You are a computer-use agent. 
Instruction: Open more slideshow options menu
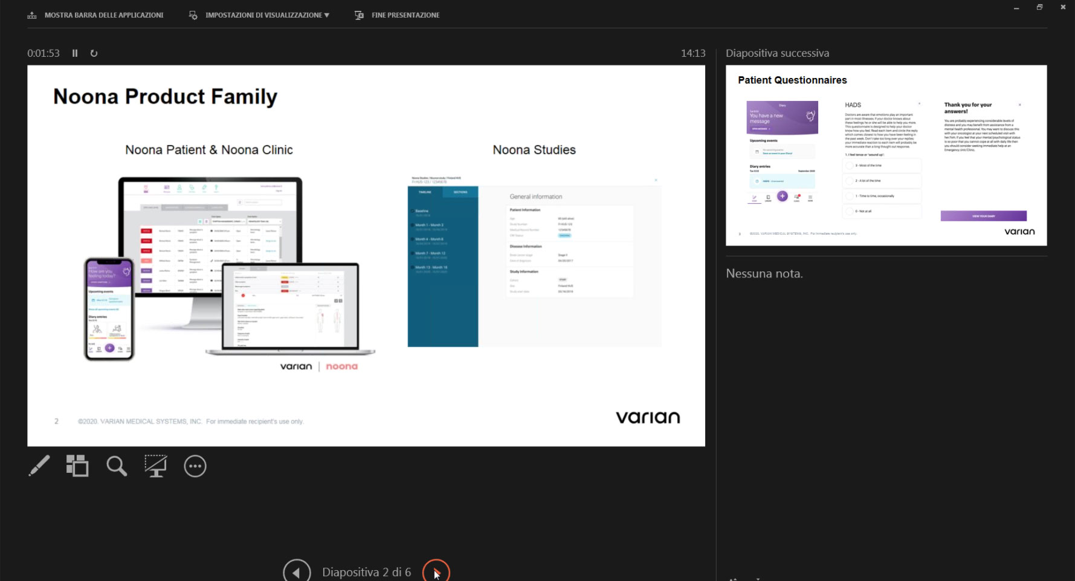(x=195, y=466)
